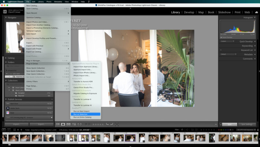Click the Flickr service icon
Screen dimensions: 260x147
coord(8,113)
